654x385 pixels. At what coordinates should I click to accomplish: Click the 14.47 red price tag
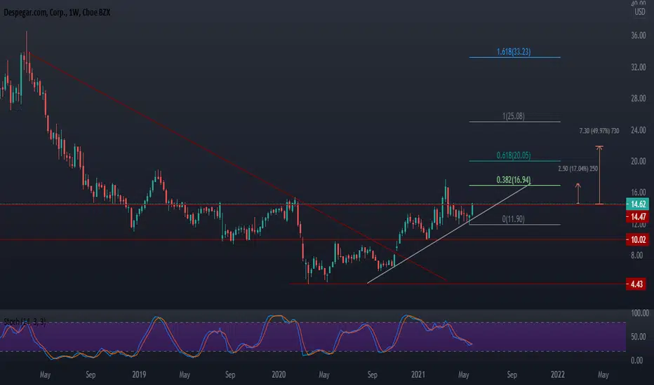[637, 216]
